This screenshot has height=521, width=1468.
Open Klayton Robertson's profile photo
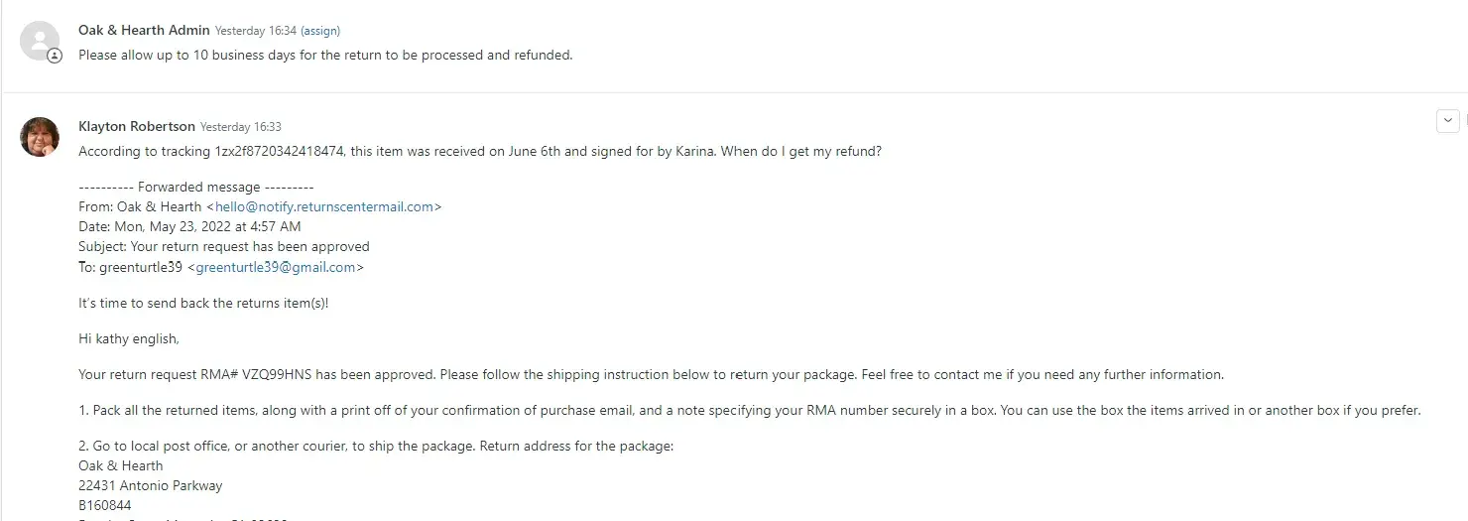(40, 137)
